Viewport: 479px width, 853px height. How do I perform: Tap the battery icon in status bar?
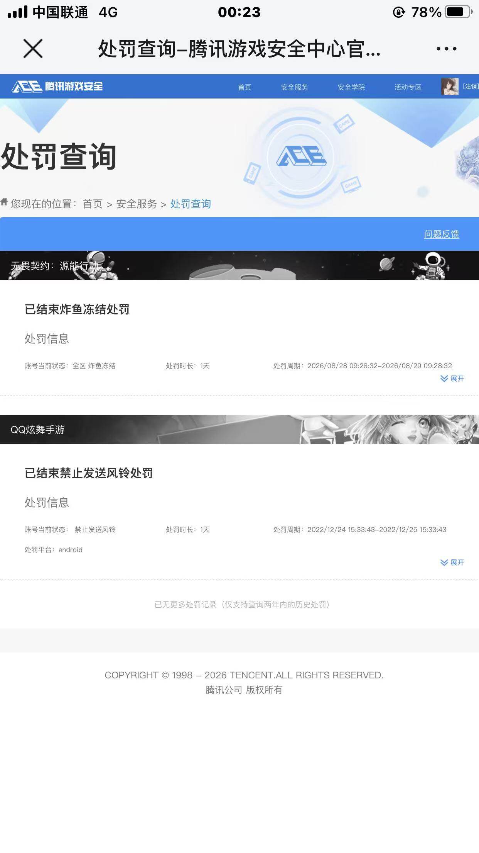coord(459,12)
